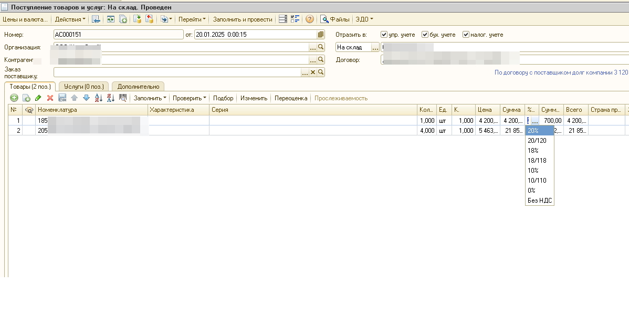Click the save-OK diskette icon in table toolbar
This screenshot has height=315, width=629.
click(x=62, y=98)
